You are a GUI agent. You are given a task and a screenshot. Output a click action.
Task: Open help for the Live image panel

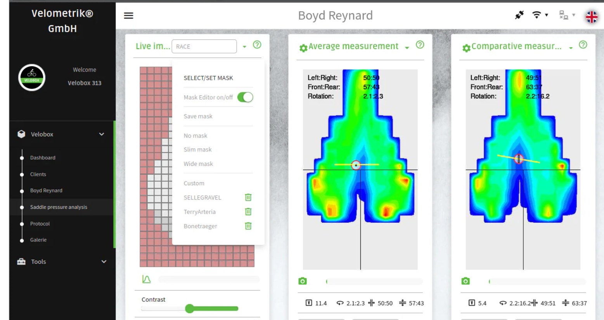click(x=257, y=45)
